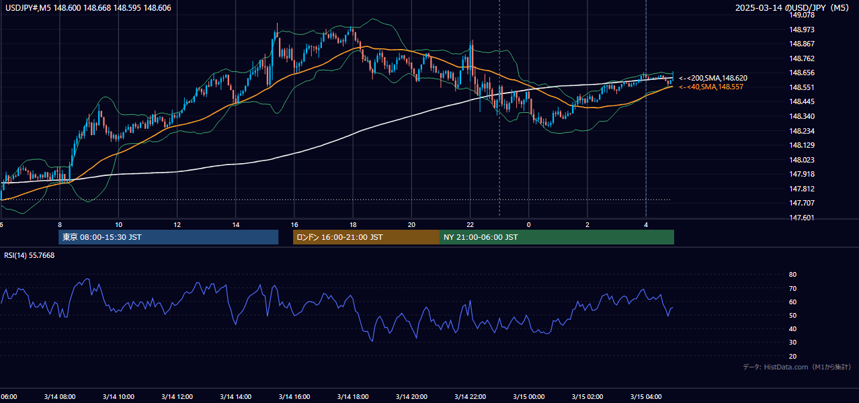This screenshot has width=859, height=403.
Task: Click the RSI 70 level label
Action: (792, 288)
